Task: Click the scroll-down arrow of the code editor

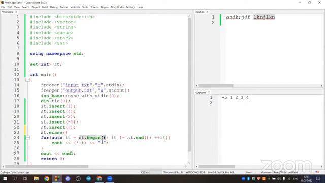Action: pos(189,163)
